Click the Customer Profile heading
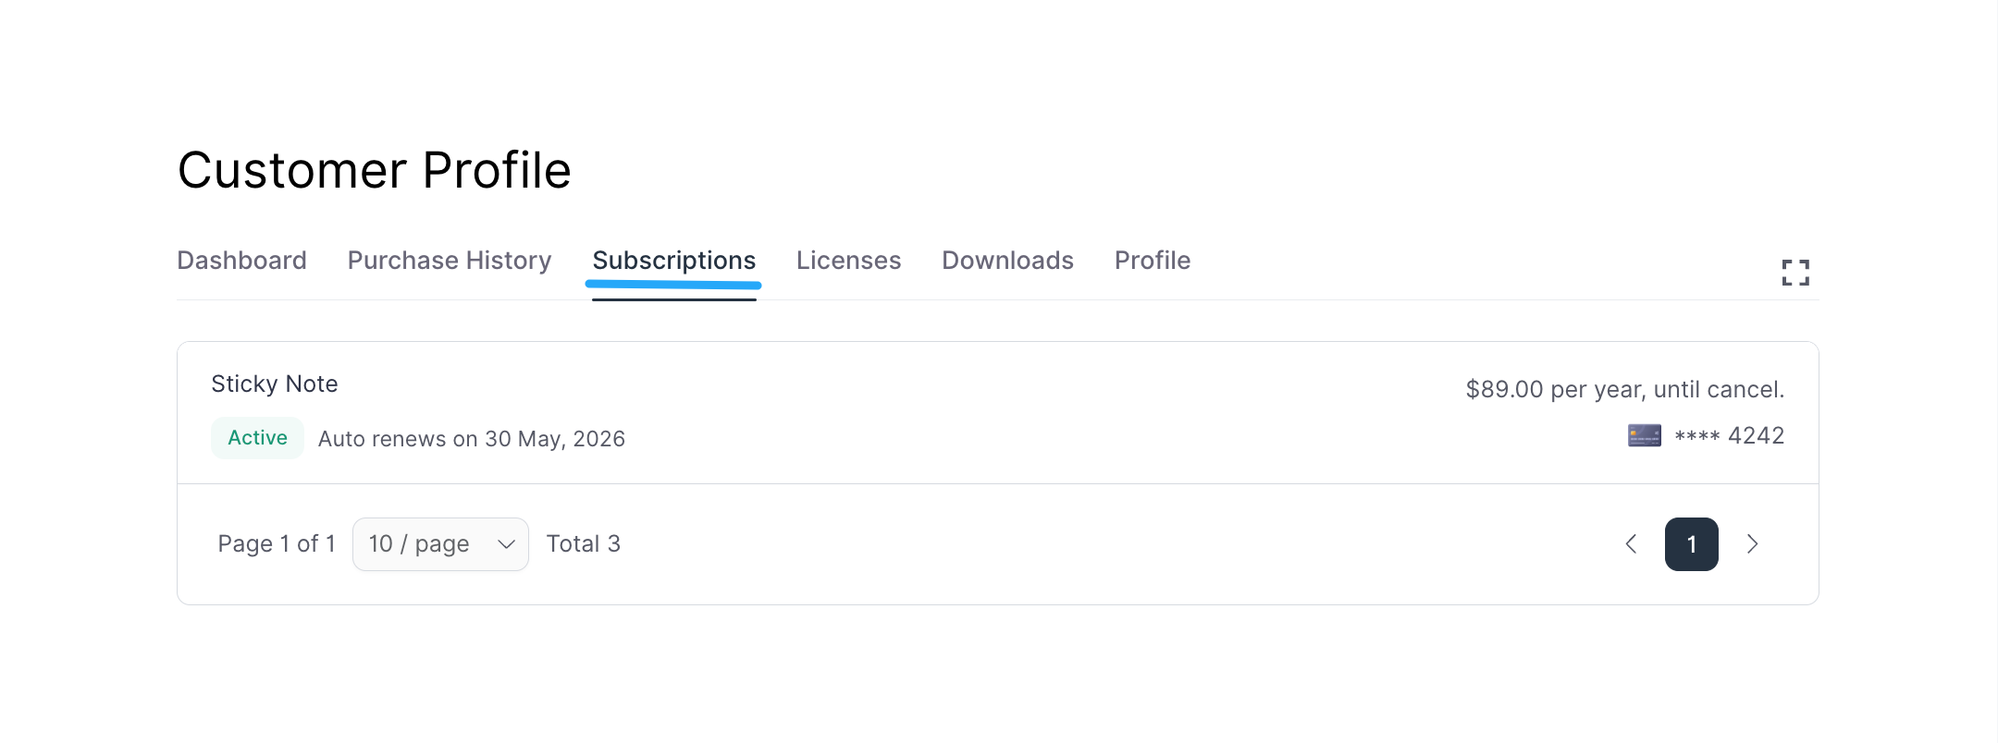This screenshot has height=743, width=1998. [375, 170]
